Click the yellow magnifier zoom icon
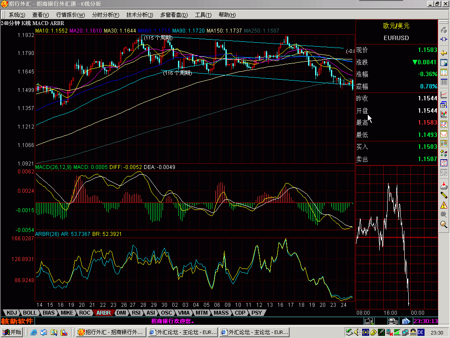 [x=444, y=224]
